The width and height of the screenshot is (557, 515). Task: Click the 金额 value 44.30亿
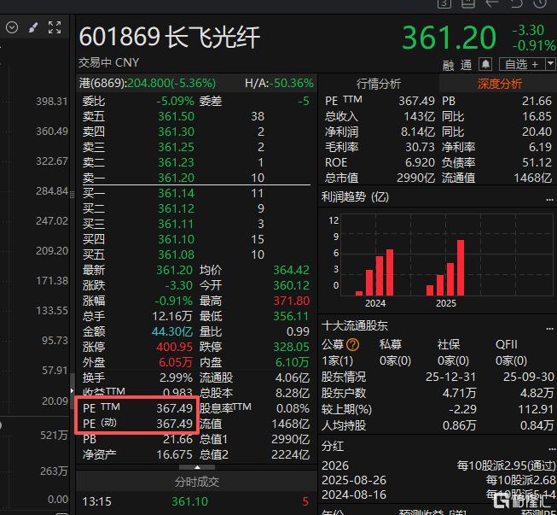[172, 331]
